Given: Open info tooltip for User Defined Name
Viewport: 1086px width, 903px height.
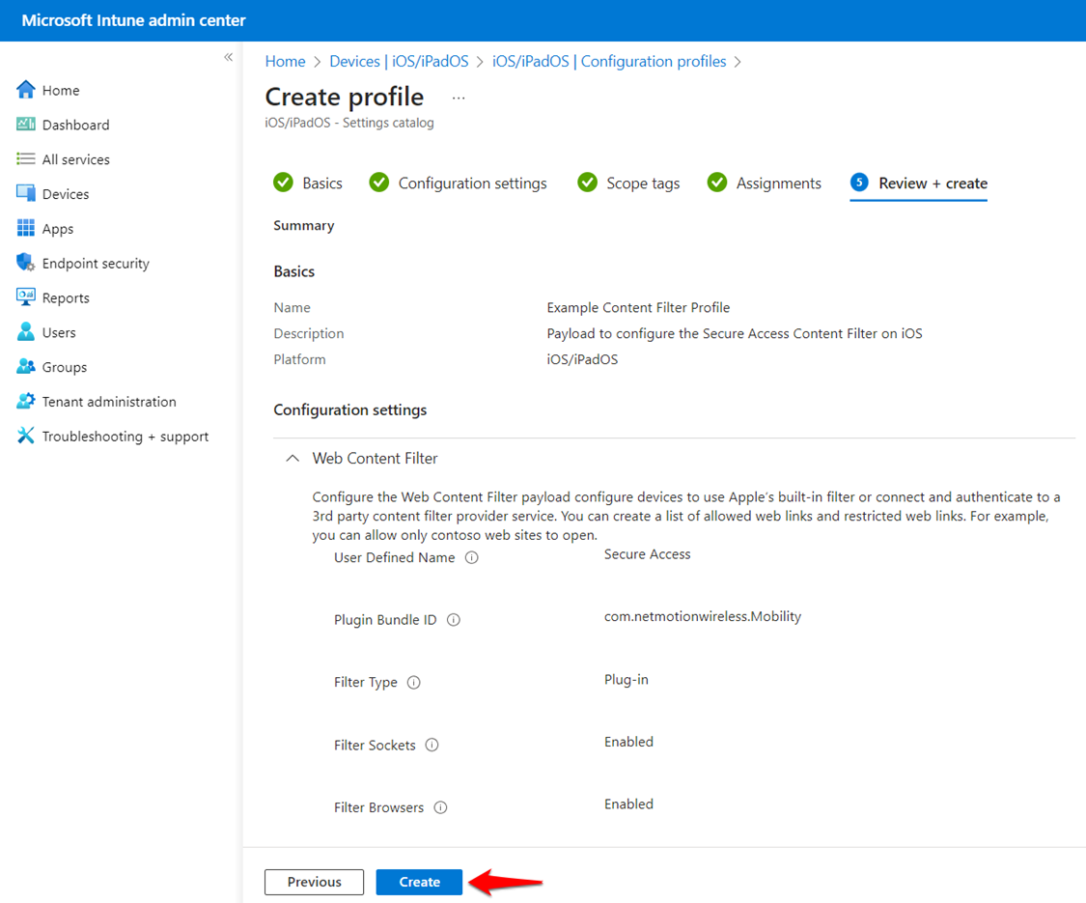Looking at the screenshot, I should click(472, 558).
